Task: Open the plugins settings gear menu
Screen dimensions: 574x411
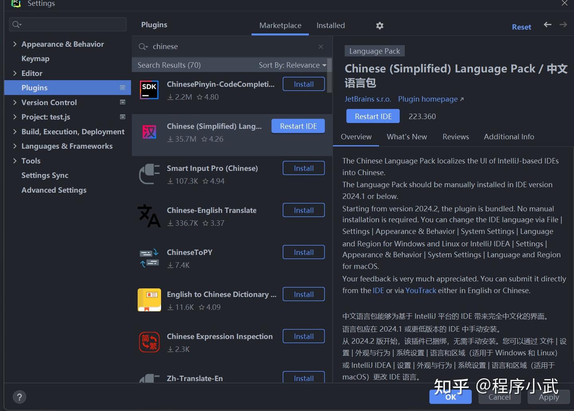Action: pos(379,25)
